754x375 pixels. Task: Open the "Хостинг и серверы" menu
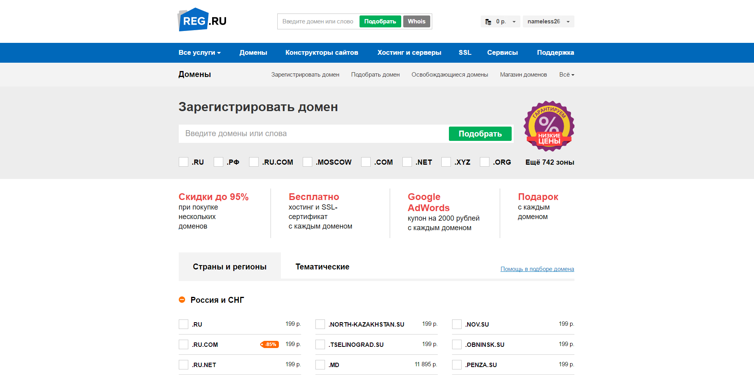tap(409, 52)
